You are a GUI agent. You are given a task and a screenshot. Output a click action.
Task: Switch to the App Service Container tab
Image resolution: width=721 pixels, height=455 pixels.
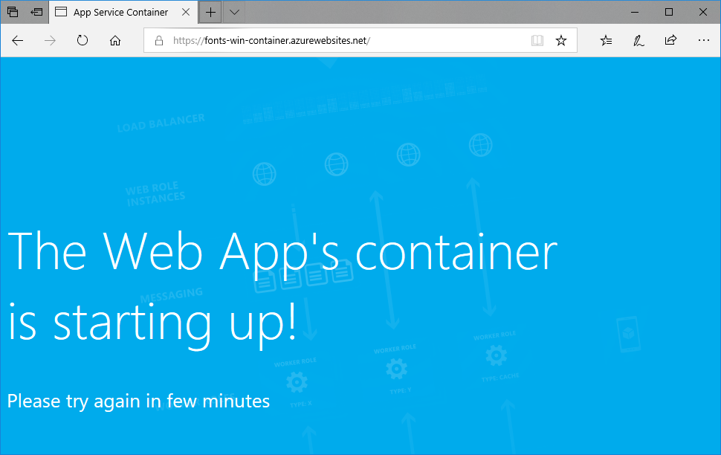point(119,12)
